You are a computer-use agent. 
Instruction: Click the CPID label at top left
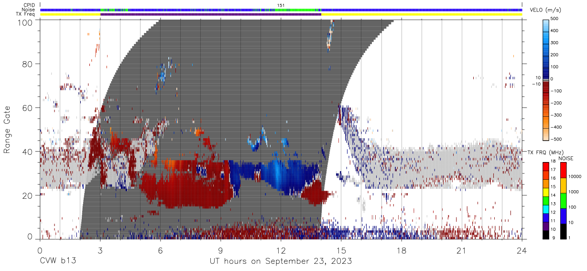tap(30, 5)
